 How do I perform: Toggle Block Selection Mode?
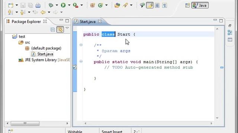pos(157,5)
